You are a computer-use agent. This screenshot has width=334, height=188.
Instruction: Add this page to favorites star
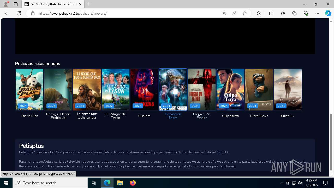tap(245, 13)
